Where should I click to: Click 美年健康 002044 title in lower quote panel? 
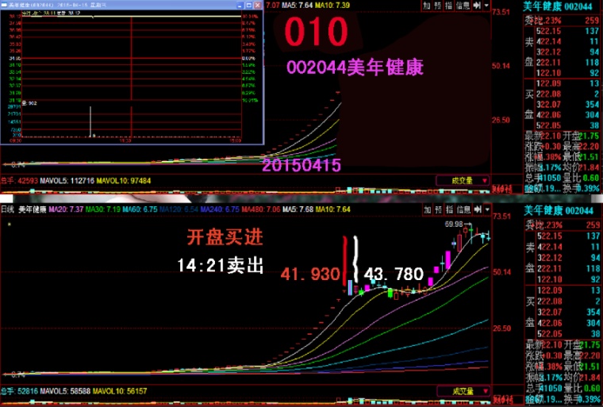click(x=559, y=210)
